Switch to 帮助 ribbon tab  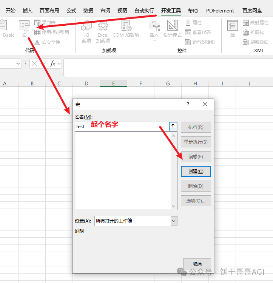[x=193, y=11]
